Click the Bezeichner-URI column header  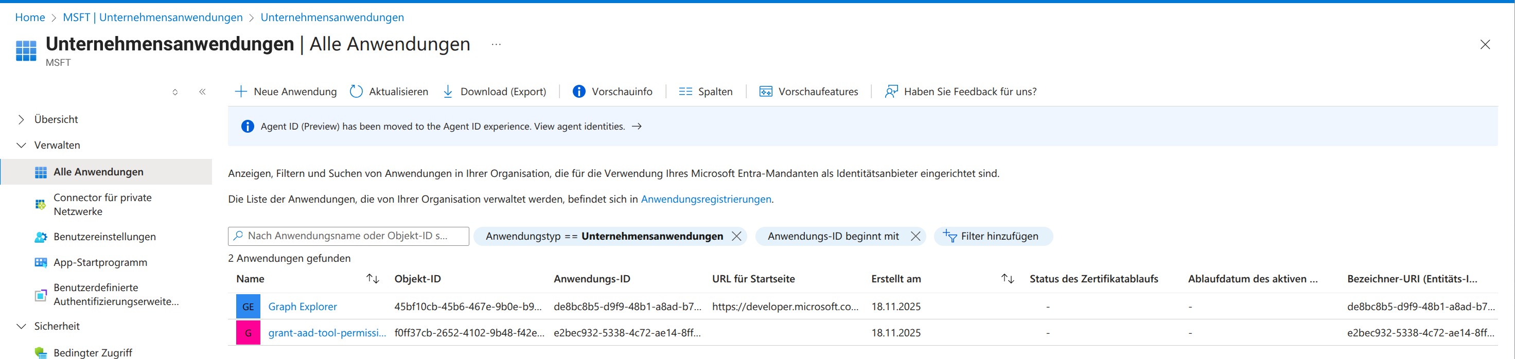(1412, 279)
